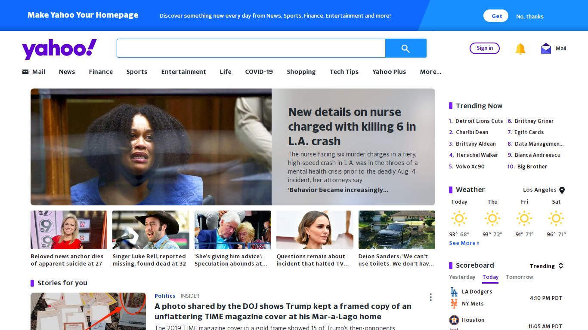588x330 pixels.
Task: Click the 4:10 PM PDT game time
Action: (546, 298)
